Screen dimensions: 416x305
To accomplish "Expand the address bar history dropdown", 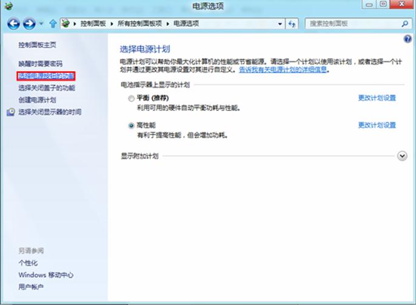I will tap(280, 24).
